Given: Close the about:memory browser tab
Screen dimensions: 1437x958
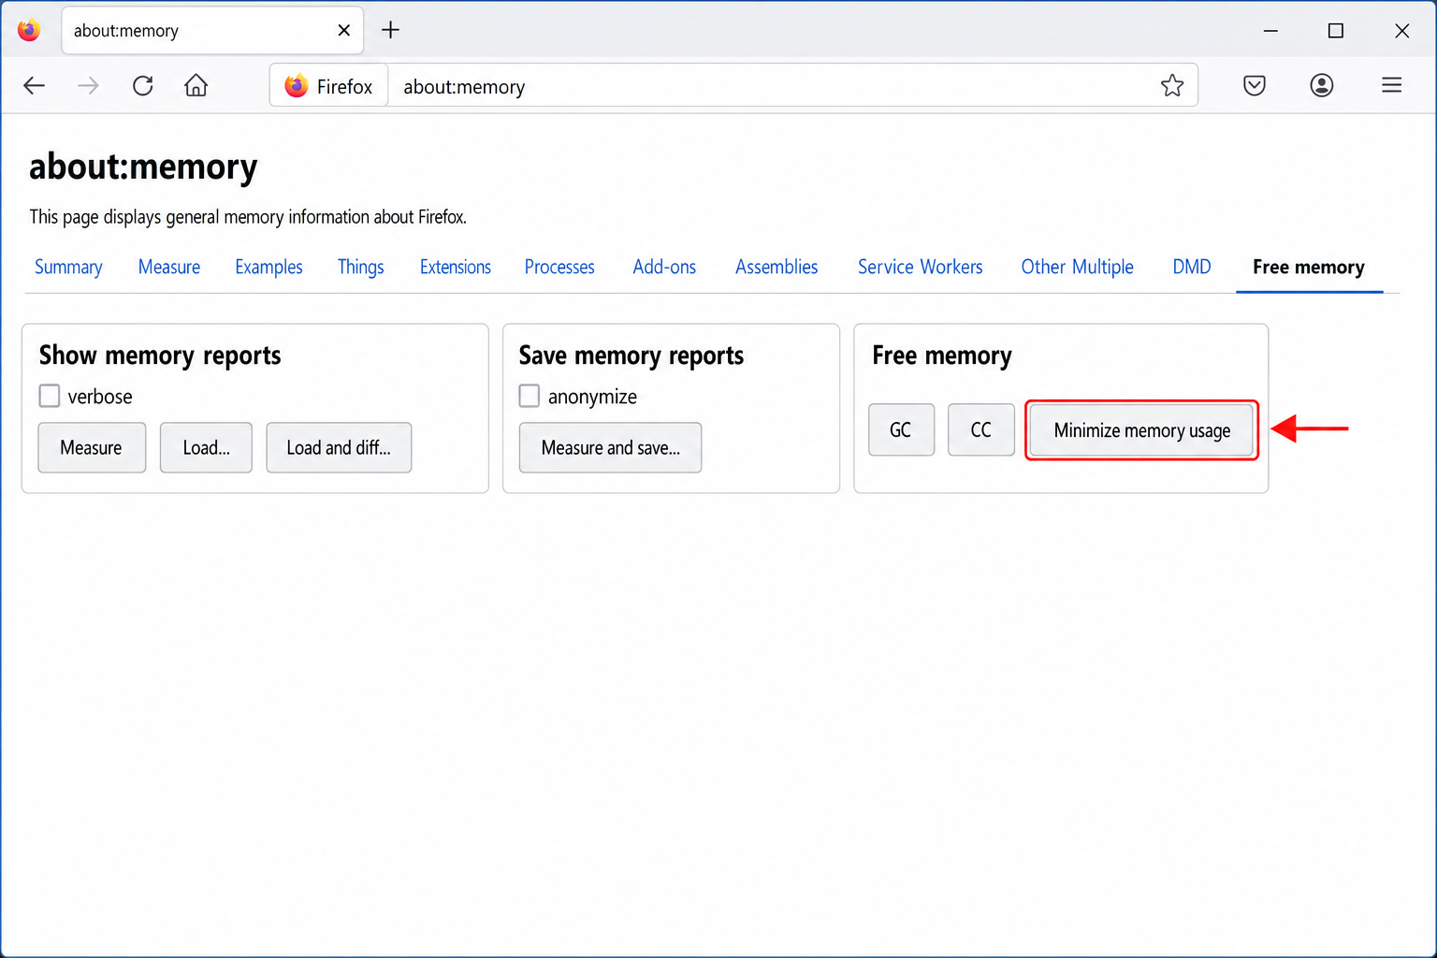Looking at the screenshot, I should pos(343,31).
